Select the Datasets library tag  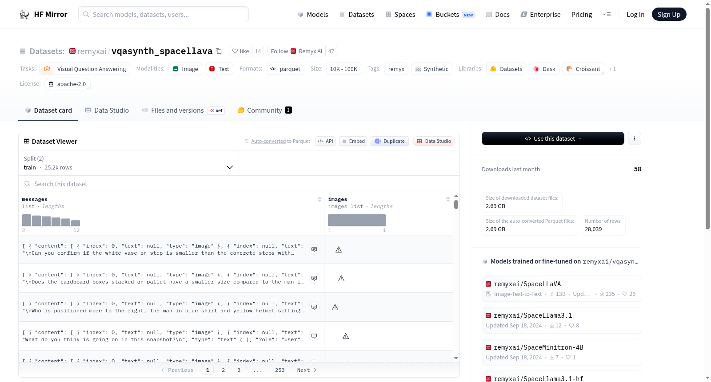[x=506, y=69]
